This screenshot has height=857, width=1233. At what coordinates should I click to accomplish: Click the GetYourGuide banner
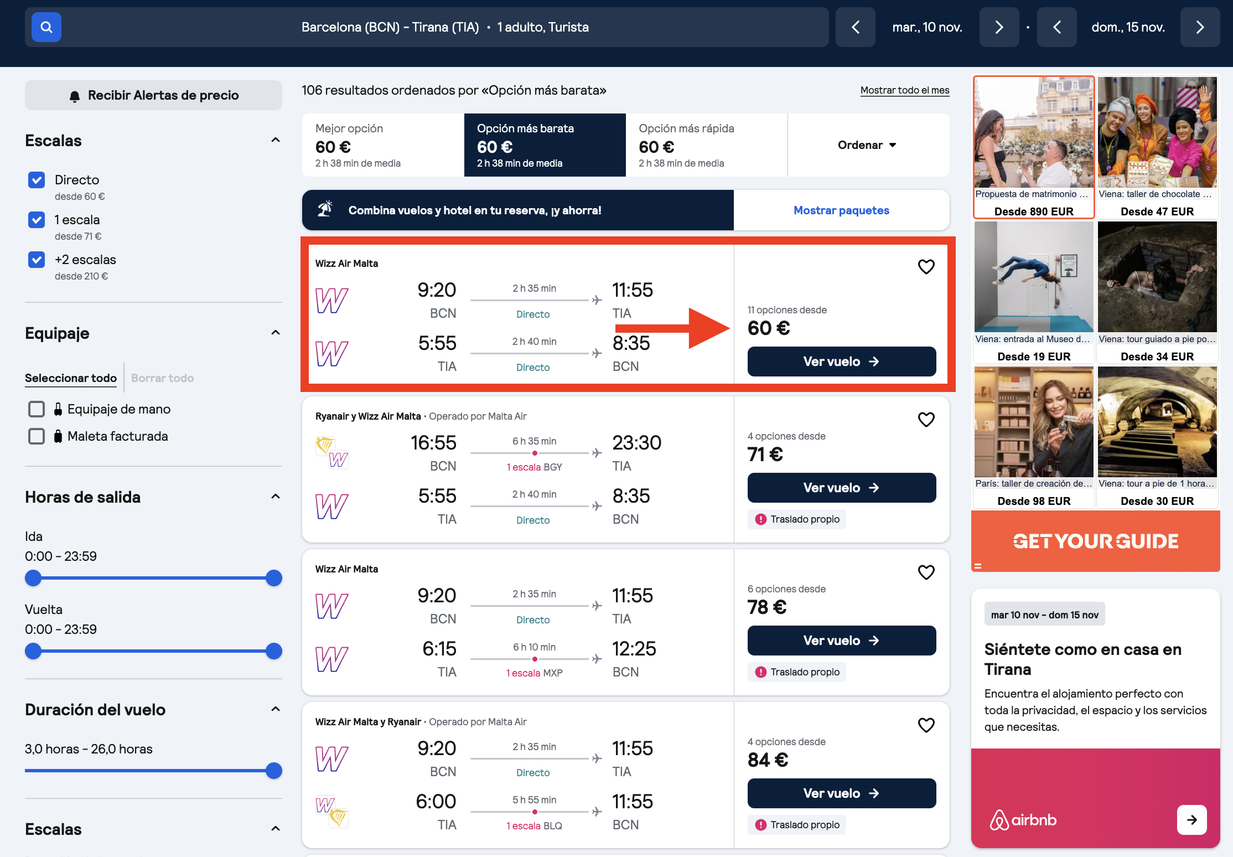tap(1095, 541)
